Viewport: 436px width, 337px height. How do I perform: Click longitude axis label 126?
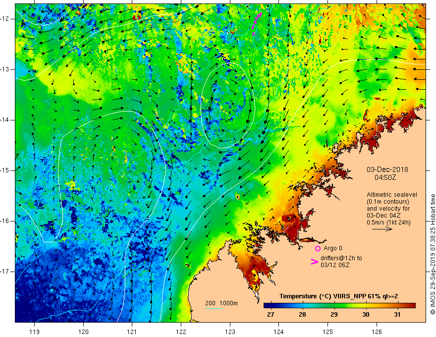coord(377,332)
